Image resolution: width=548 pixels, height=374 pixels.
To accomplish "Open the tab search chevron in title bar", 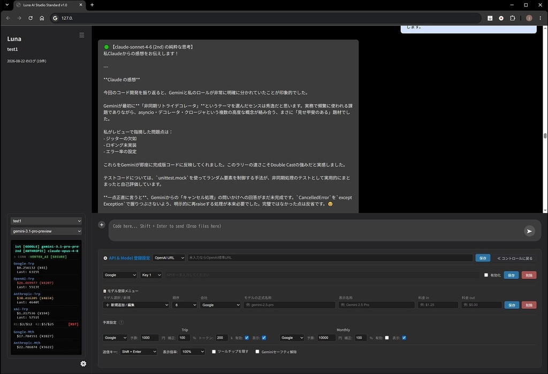I will click(7, 5).
